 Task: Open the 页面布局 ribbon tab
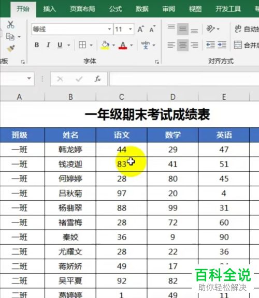coord(82,9)
